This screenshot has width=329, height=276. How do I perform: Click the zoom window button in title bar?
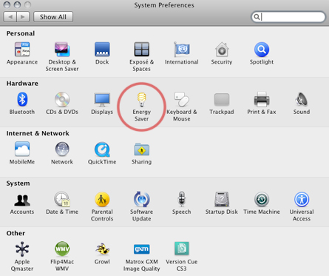(27, 4)
